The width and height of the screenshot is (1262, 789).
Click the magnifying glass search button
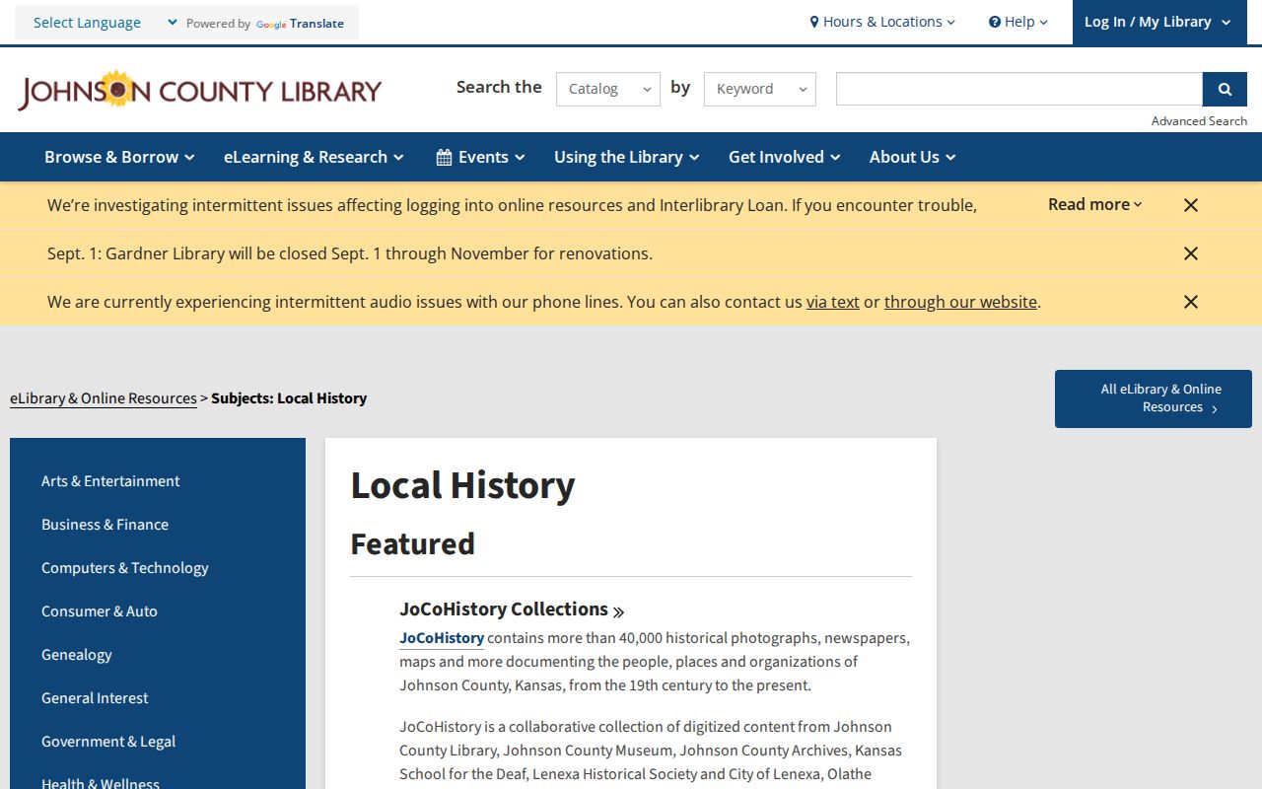coord(1225,89)
